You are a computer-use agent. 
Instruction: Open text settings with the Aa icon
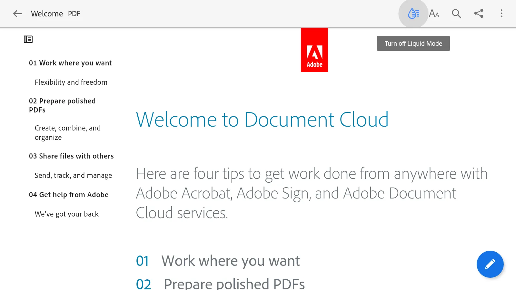[x=434, y=14]
